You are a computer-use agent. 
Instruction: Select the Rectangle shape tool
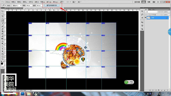pyautogui.click(x=2, y=54)
